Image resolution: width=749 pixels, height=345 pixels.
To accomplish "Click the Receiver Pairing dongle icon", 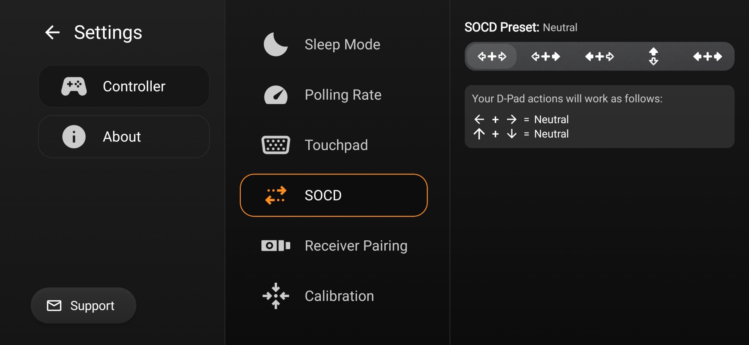I will [x=276, y=246].
